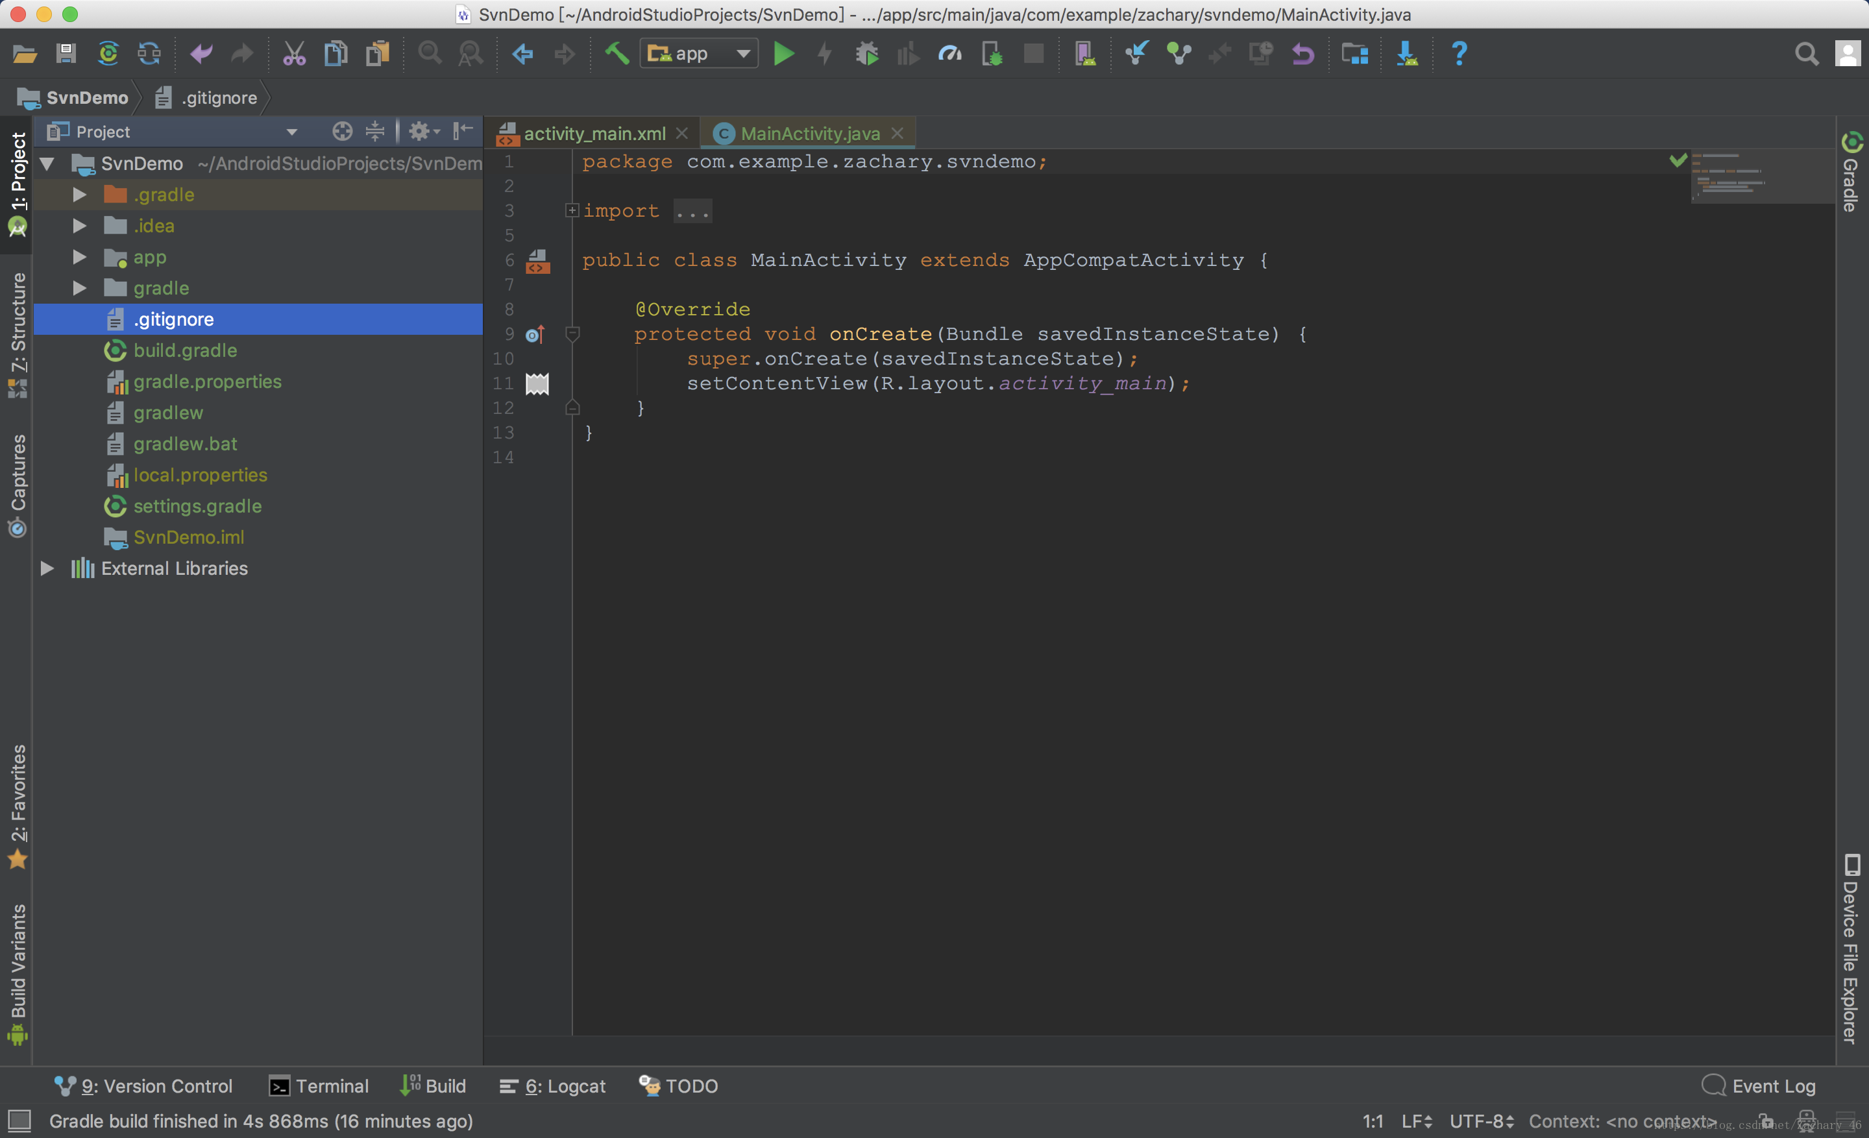Click the LF line separator selector
The image size is (1869, 1138).
pyautogui.click(x=1416, y=1120)
